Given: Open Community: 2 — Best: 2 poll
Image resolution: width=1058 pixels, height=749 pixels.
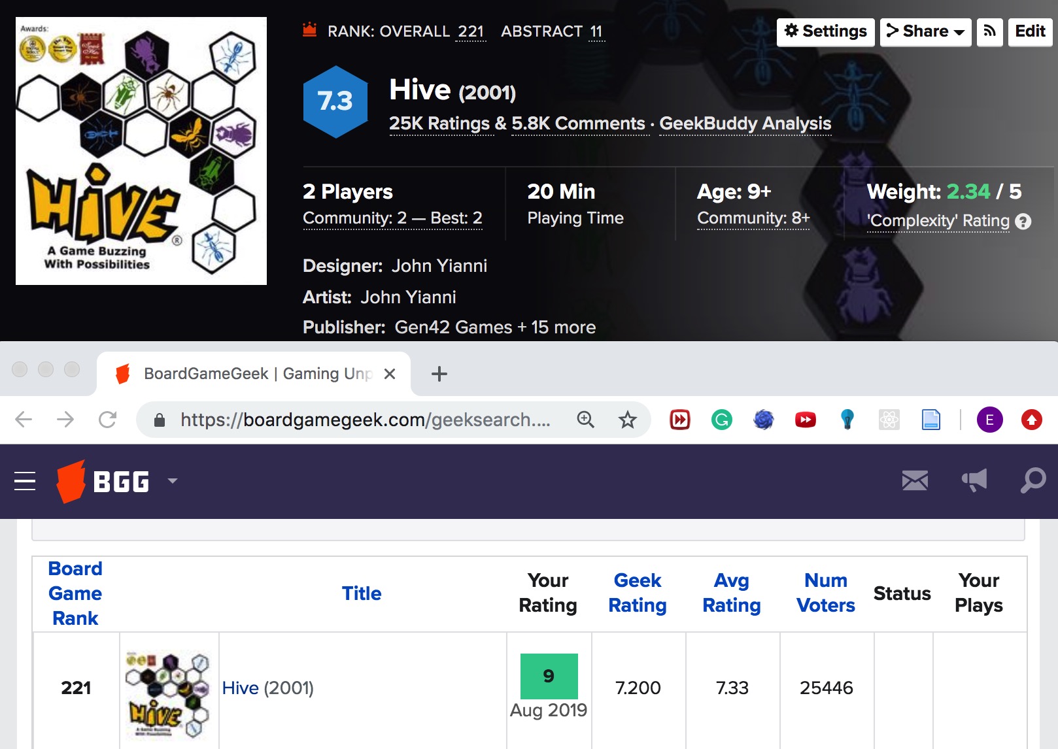Looking at the screenshot, I should tap(392, 218).
